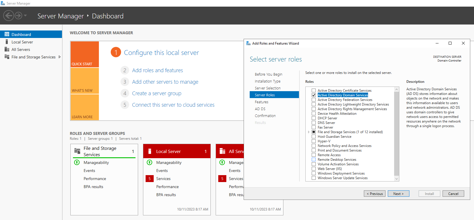Expand File and Storage Services role tree
The width and height of the screenshot is (474, 220).
click(309, 132)
